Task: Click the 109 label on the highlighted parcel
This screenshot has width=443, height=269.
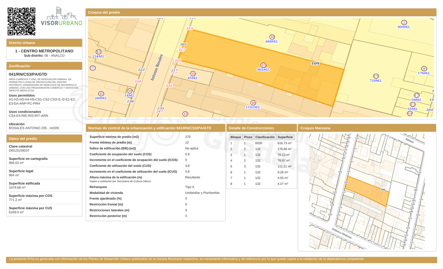Action: click(x=315, y=63)
